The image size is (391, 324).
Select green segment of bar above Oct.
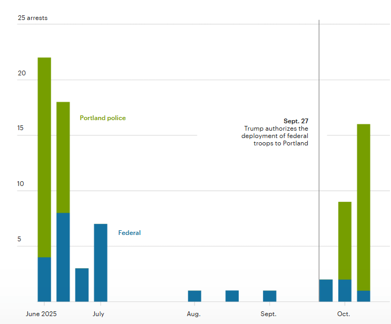[345, 240]
